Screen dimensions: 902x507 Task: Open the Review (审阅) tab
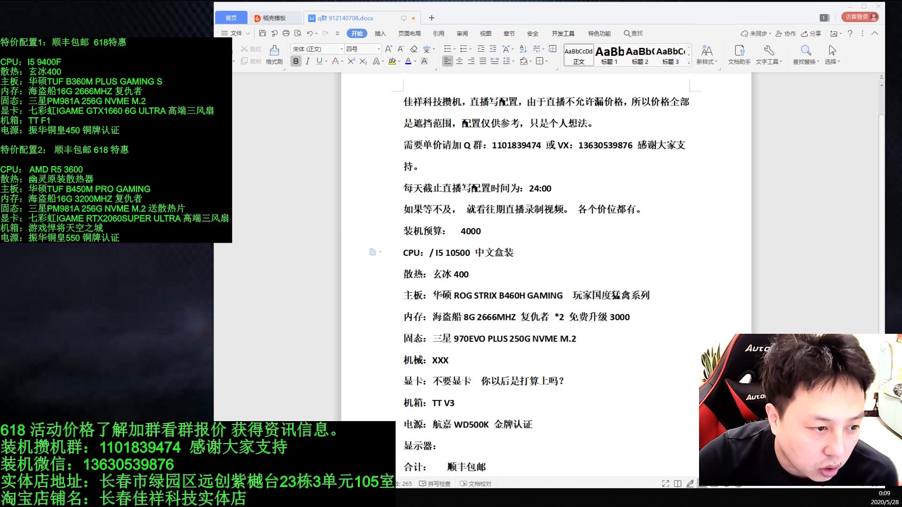[462, 33]
